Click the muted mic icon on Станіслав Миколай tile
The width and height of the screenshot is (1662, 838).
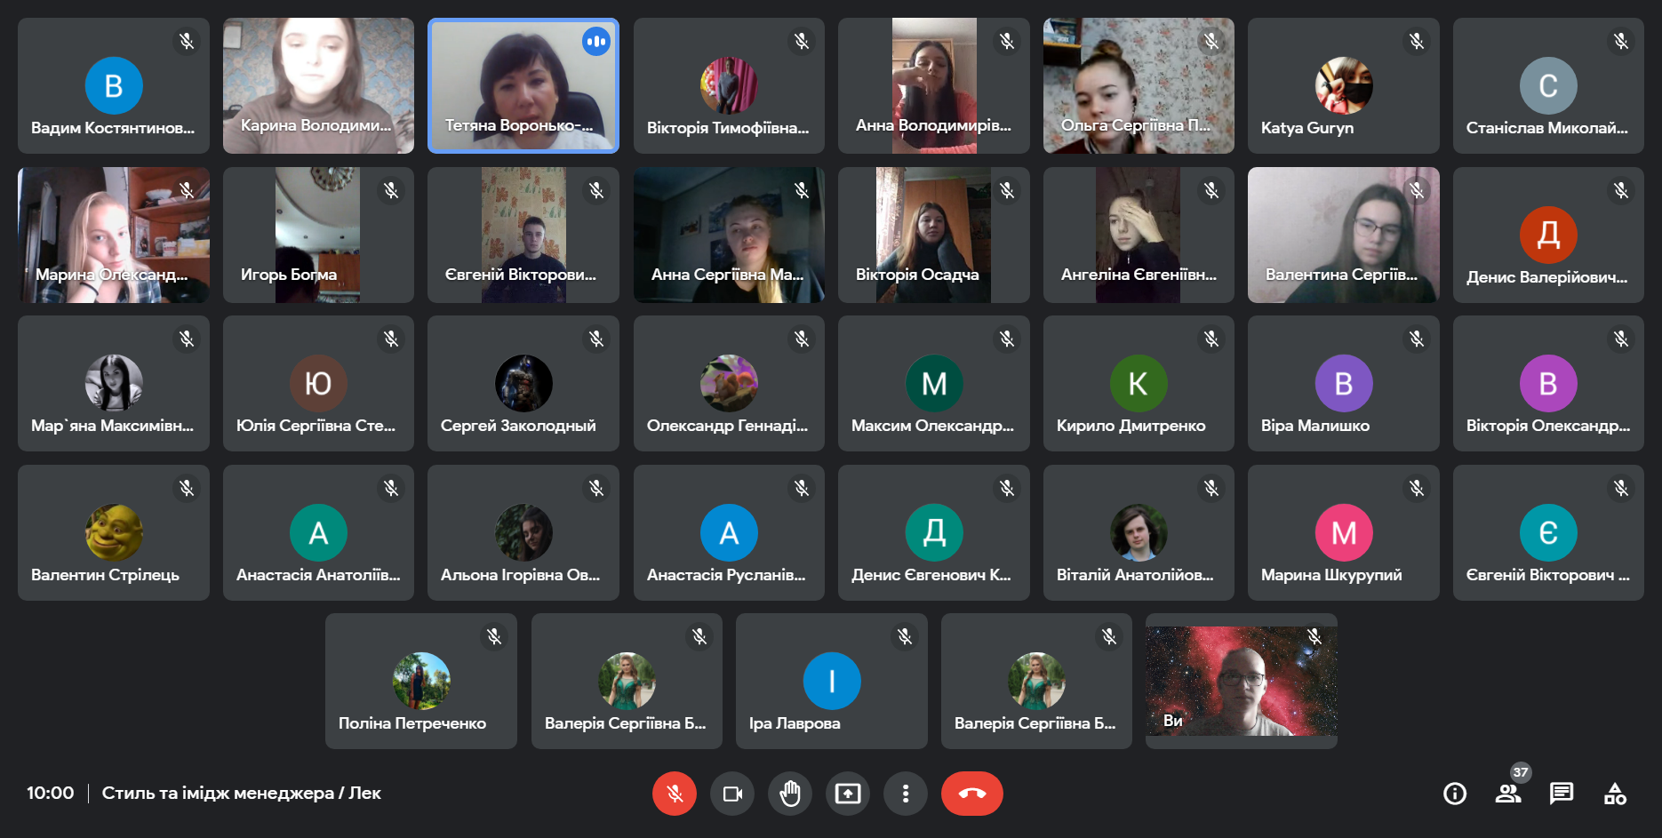point(1621,41)
